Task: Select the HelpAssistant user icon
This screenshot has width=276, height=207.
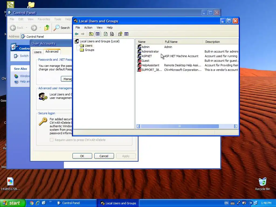Action: click(139, 65)
